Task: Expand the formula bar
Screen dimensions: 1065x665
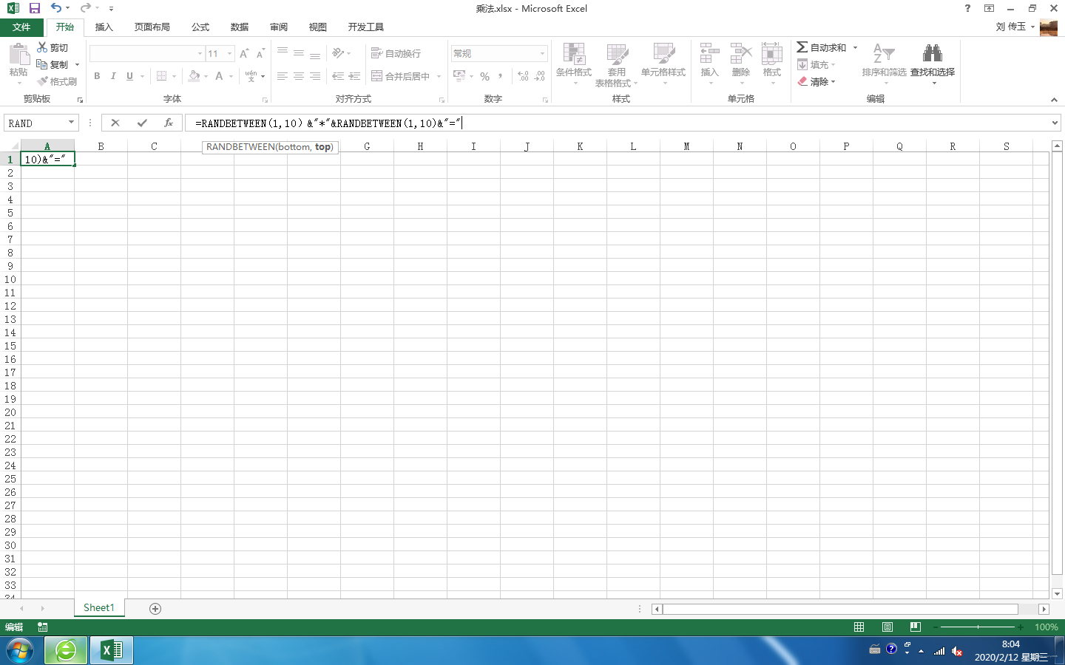Action: 1055,123
